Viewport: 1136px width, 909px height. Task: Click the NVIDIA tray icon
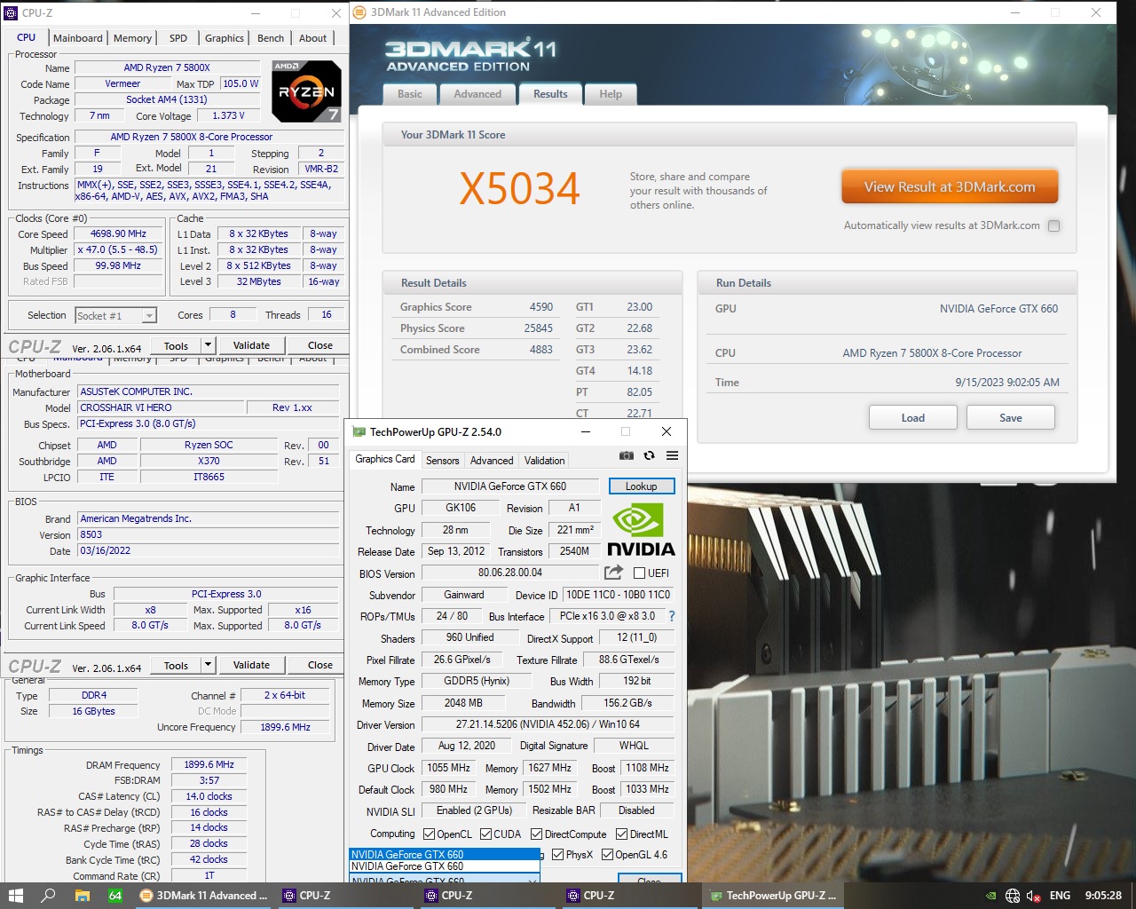click(990, 896)
